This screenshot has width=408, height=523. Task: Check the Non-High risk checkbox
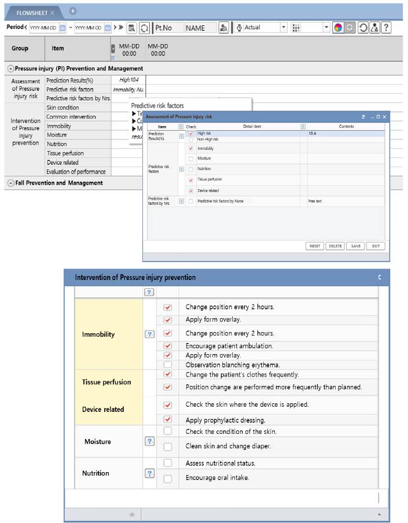[191, 139]
